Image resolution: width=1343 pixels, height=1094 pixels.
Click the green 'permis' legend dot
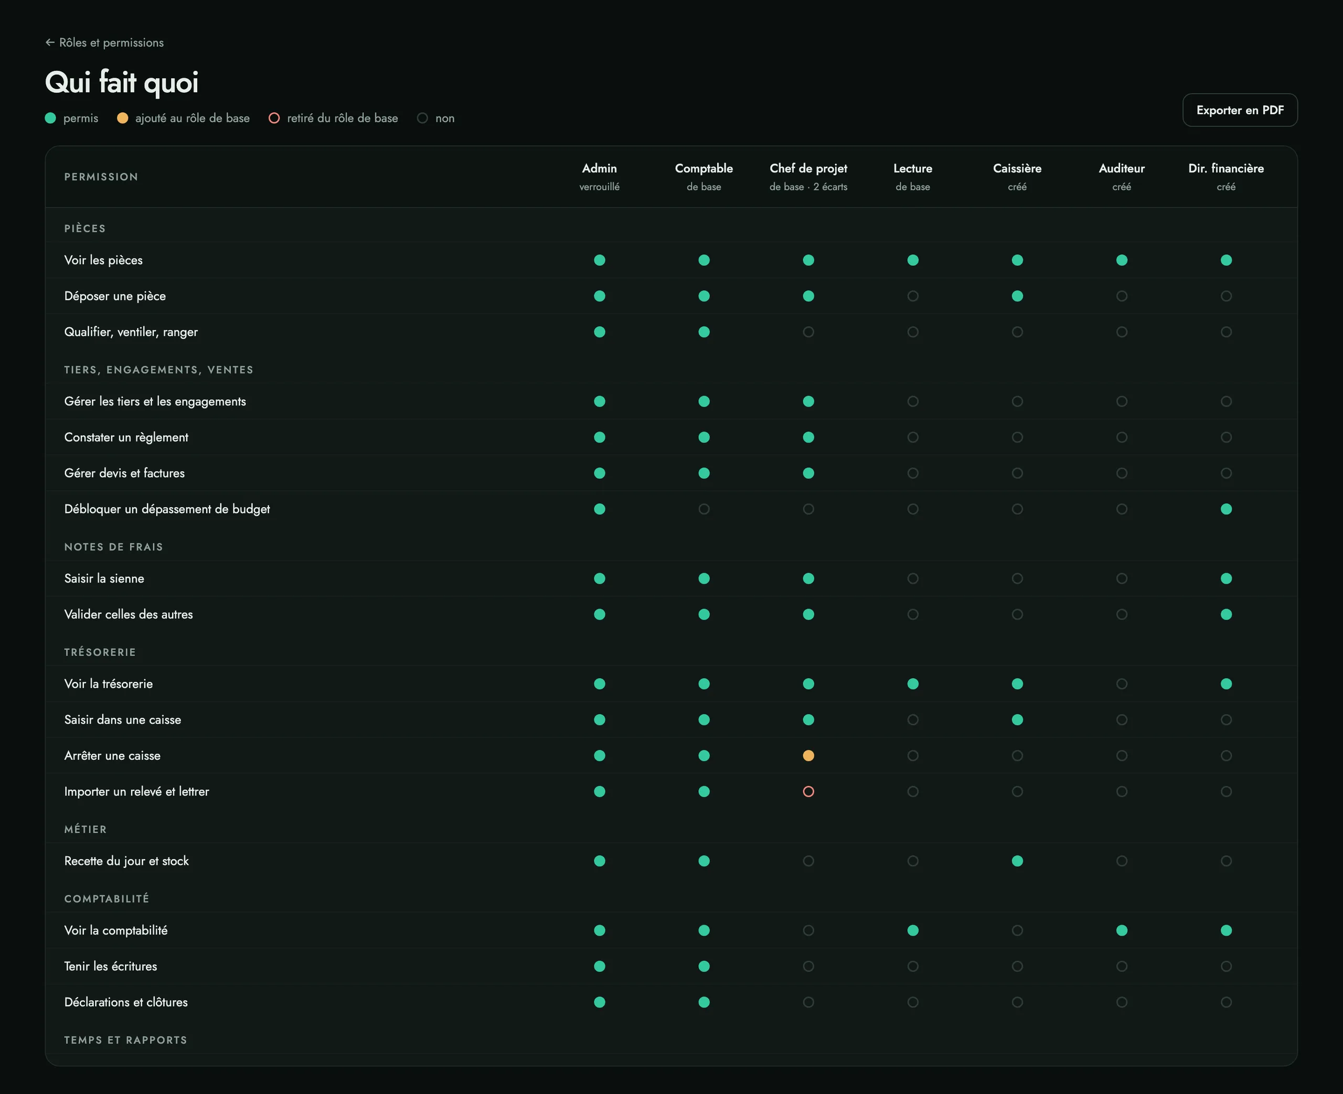[x=50, y=119]
